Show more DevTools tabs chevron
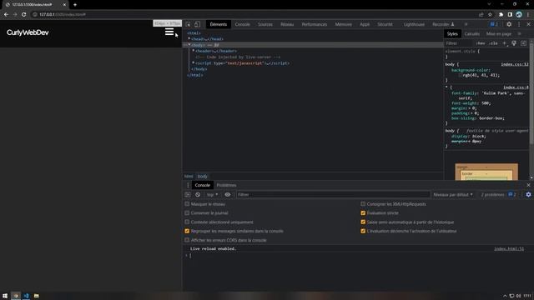Image resolution: width=534 pixels, height=300 pixels. click(x=466, y=24)
